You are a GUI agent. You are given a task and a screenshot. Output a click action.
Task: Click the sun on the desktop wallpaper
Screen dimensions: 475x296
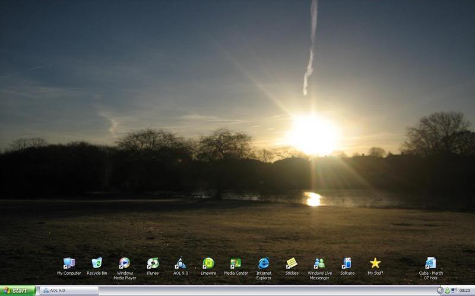point(313,134)
